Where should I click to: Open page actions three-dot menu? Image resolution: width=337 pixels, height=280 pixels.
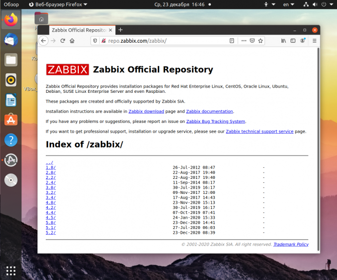[243, 41]
